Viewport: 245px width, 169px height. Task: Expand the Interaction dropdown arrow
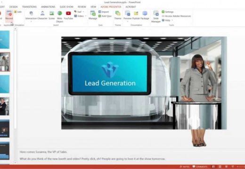pos(31,22)
